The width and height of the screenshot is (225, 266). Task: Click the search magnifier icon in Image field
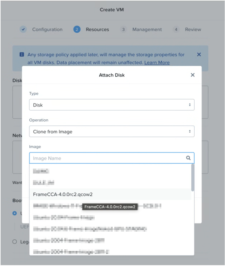click(x=188, y=158)
